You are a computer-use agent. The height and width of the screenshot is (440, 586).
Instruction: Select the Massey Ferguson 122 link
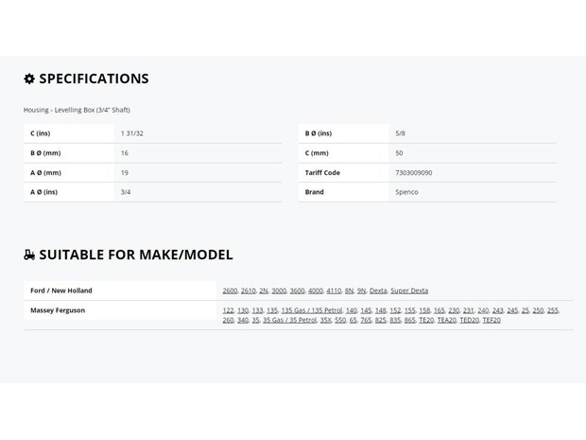pos(228,310)
